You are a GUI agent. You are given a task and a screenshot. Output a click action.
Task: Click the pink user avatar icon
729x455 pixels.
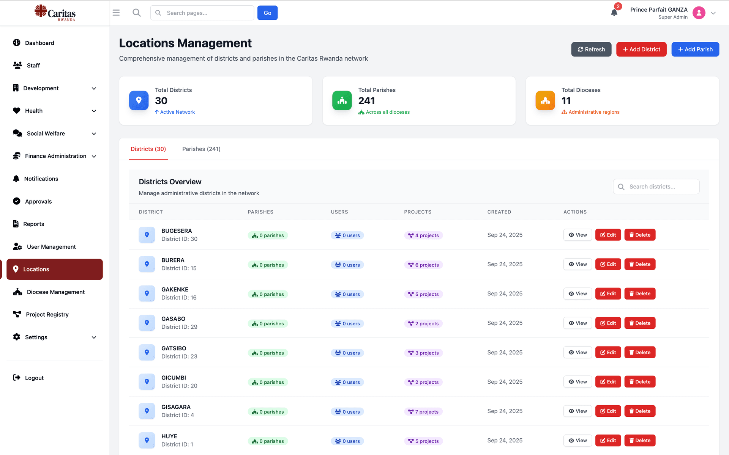(699, 13)
